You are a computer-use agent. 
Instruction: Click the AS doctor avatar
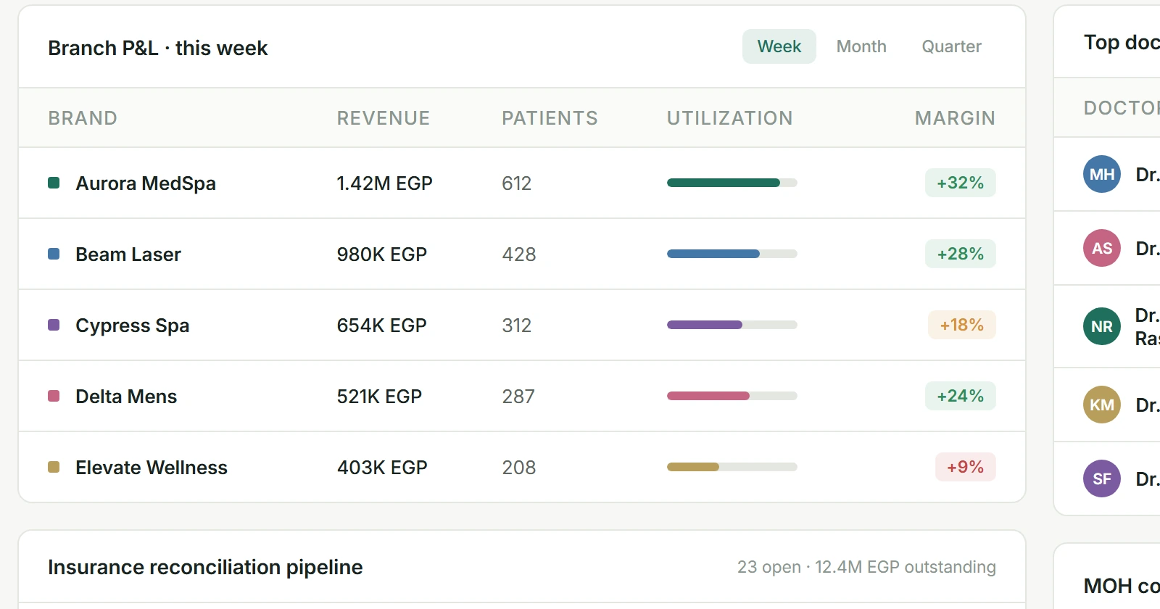[x=1102, y=248]
